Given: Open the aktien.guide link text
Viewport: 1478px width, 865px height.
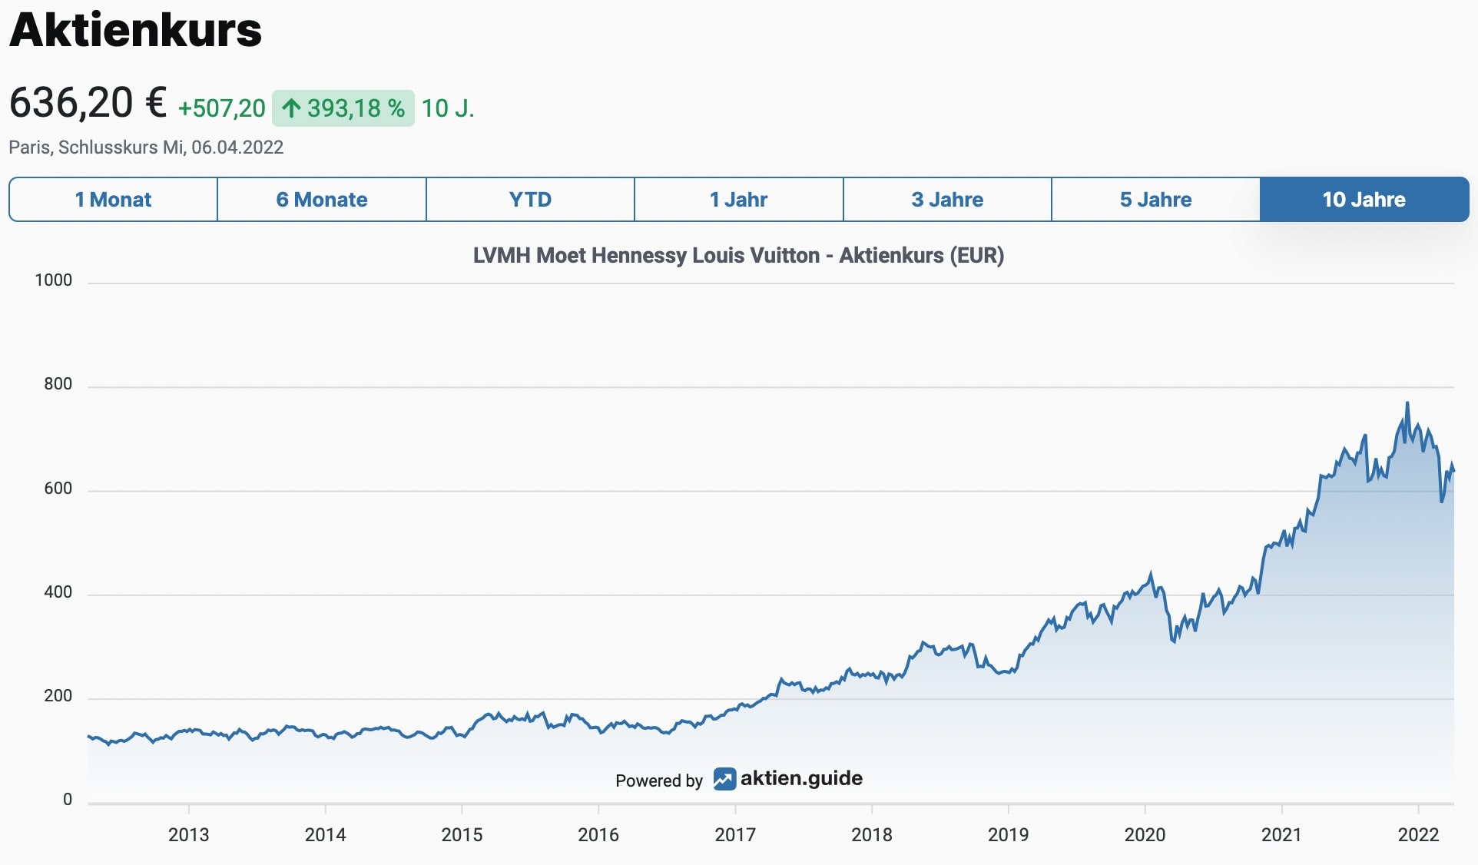Looking at the screenshot, I should (801, 779).
